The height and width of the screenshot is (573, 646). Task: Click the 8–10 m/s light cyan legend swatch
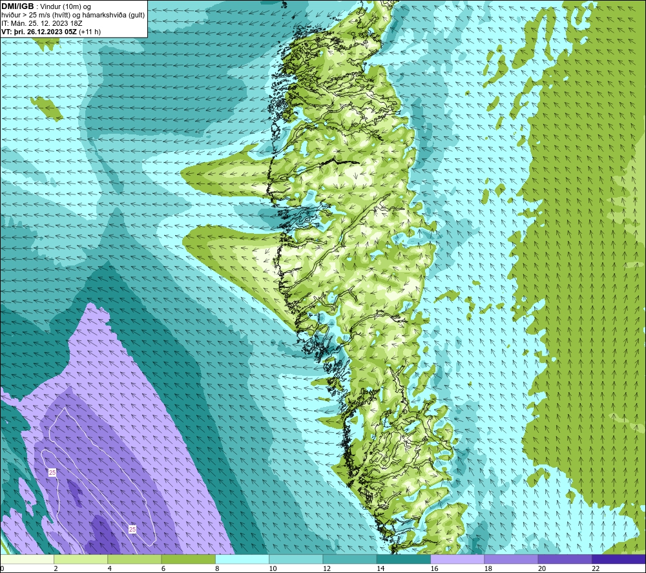pos(242,559)
